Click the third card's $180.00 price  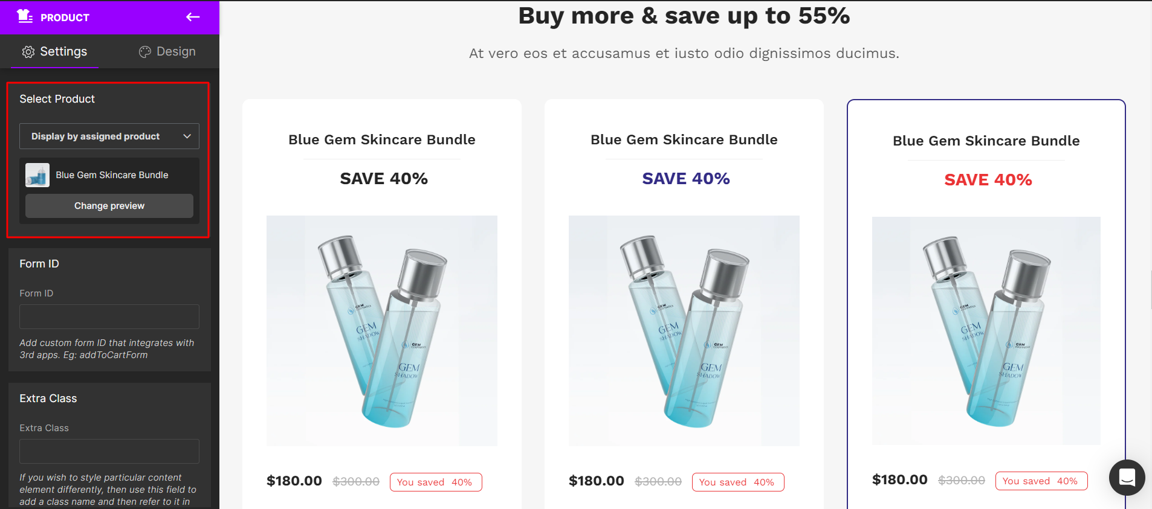tap(899, 480)
